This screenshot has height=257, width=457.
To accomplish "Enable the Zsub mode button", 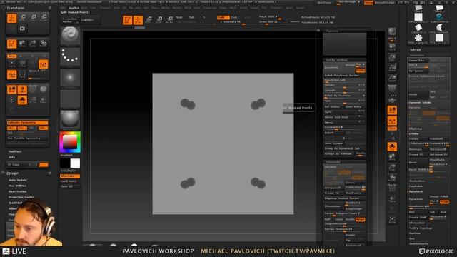I will pos(234,17).
